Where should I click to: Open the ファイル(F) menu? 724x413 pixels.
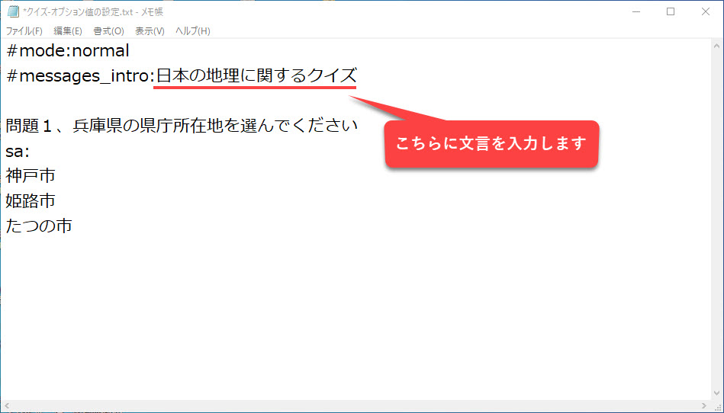24,31
